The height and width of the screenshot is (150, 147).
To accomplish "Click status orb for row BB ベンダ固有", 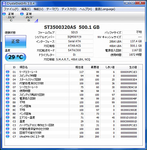I will tap(8, 106).
